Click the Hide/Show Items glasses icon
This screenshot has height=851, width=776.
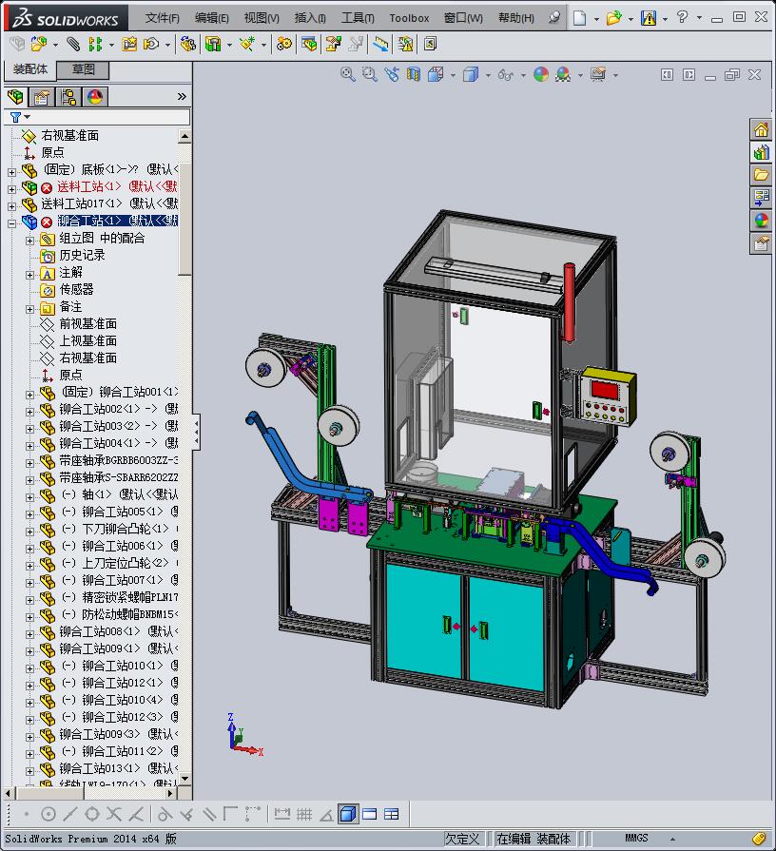click(506, 74)
